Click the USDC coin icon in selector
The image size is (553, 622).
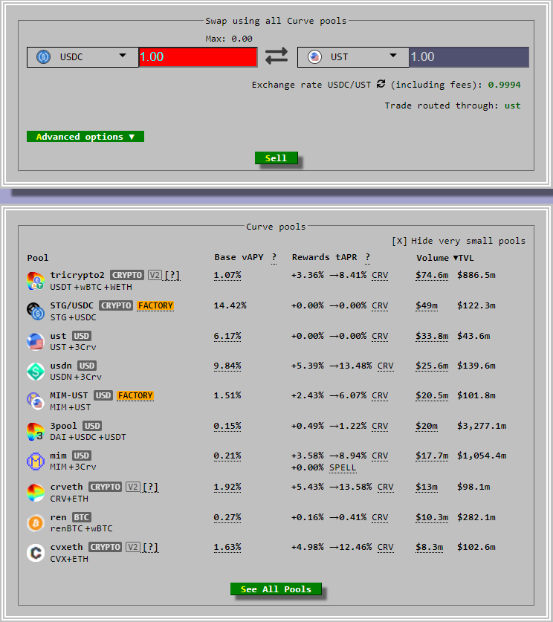pos(43,57)
